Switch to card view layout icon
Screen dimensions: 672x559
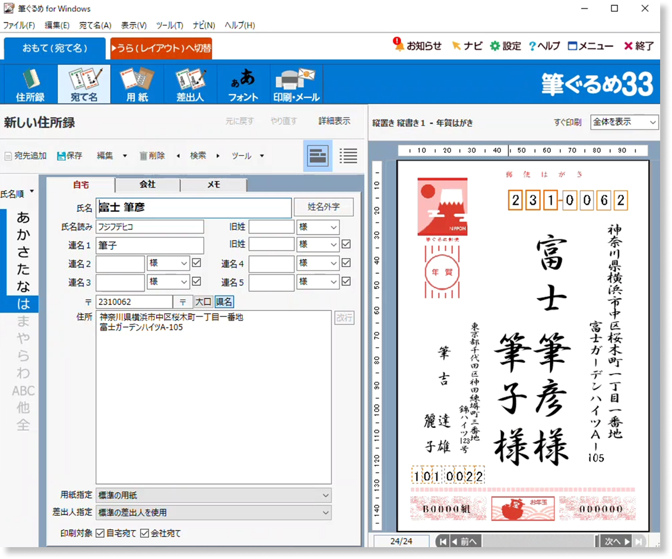click(x=318, y=156)
